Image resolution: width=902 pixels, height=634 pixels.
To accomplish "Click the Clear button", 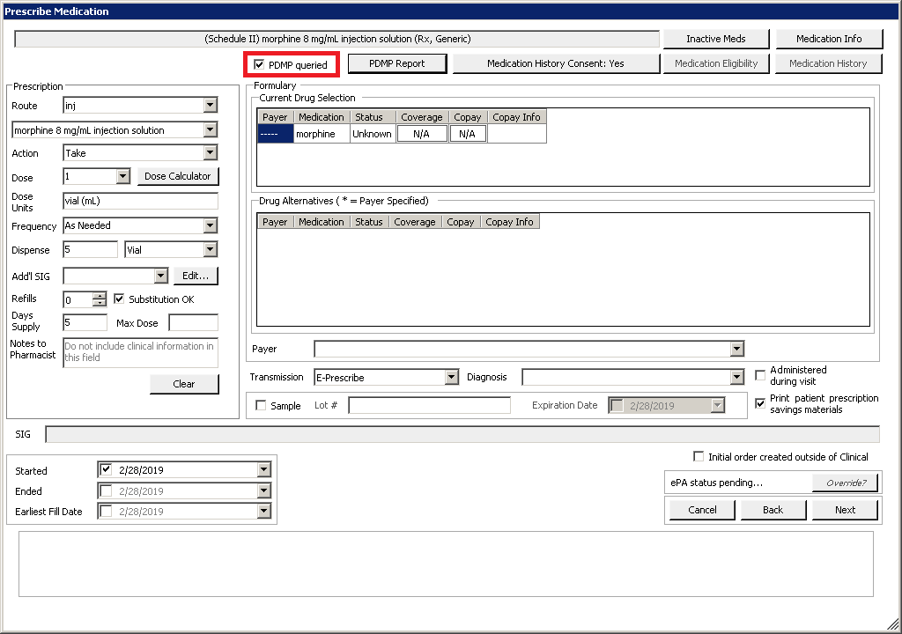I will 184,384.
